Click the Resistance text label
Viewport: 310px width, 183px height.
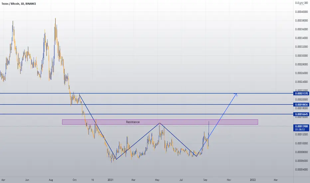coord(133,122)
